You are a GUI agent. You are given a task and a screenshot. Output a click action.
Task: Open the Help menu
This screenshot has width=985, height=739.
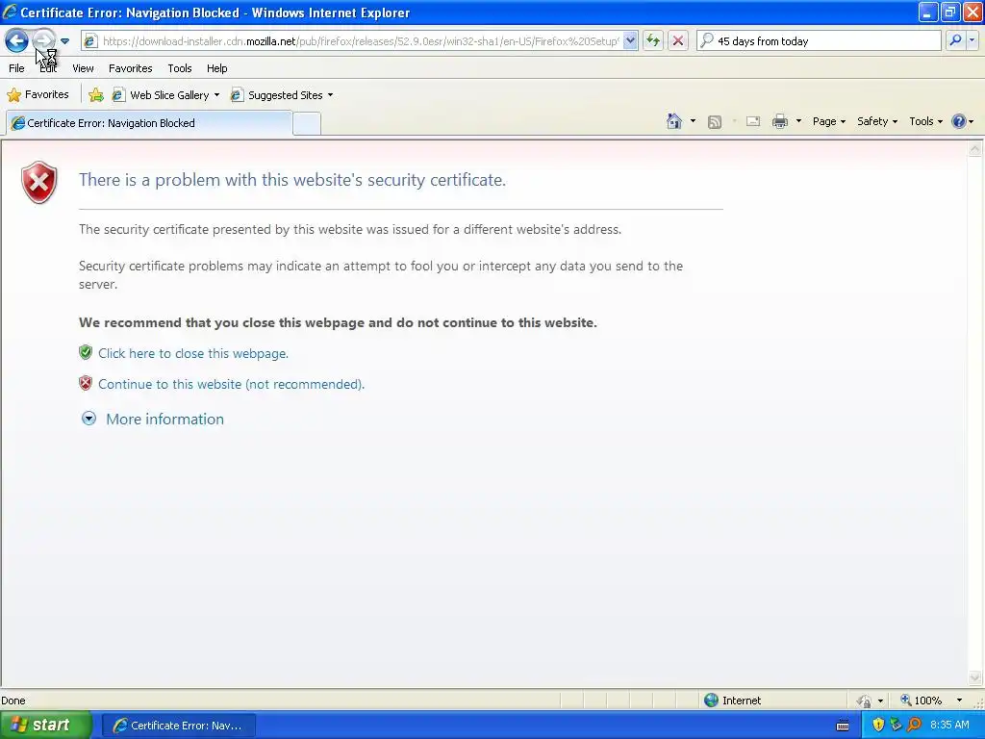pyautogui.click(x=216, y=68)
